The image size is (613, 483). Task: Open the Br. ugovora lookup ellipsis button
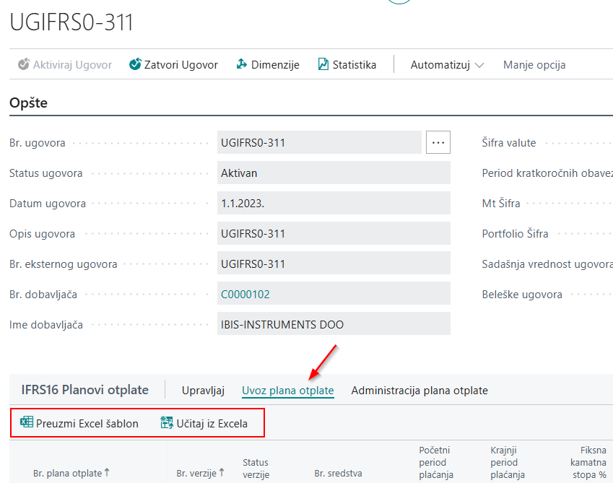pyautogui.click(x=438, y=142)
